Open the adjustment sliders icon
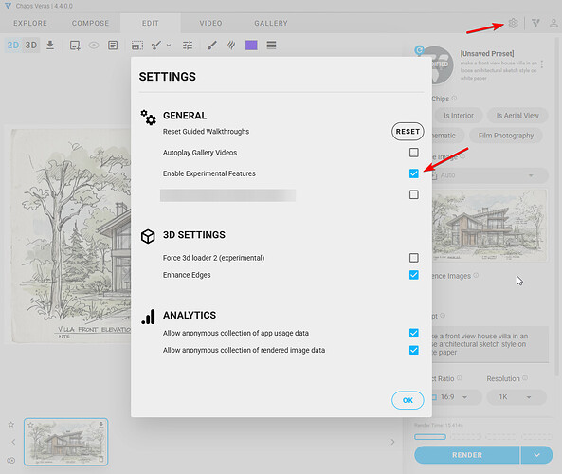The width and height of the screenshot is (562, 474). point(188,46)
